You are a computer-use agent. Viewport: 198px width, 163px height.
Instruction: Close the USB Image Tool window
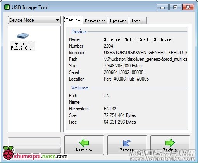click(x=188, y=7)
